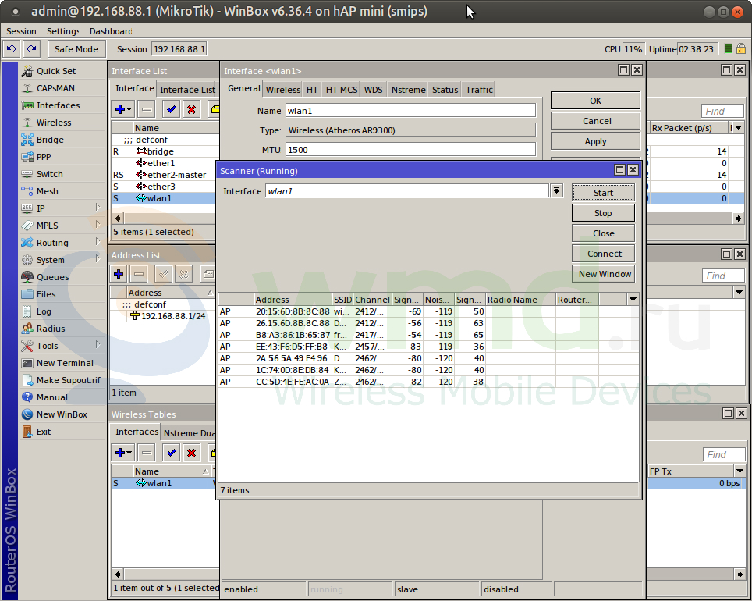752x601 pixels.
Task: Click Apply in Interface wlan1 dialog
Action: tap(596, 141)
